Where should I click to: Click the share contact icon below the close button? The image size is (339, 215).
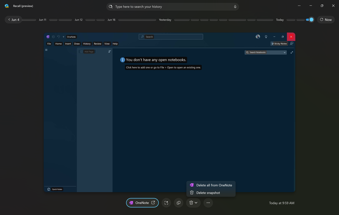click(x=291, y=43)
